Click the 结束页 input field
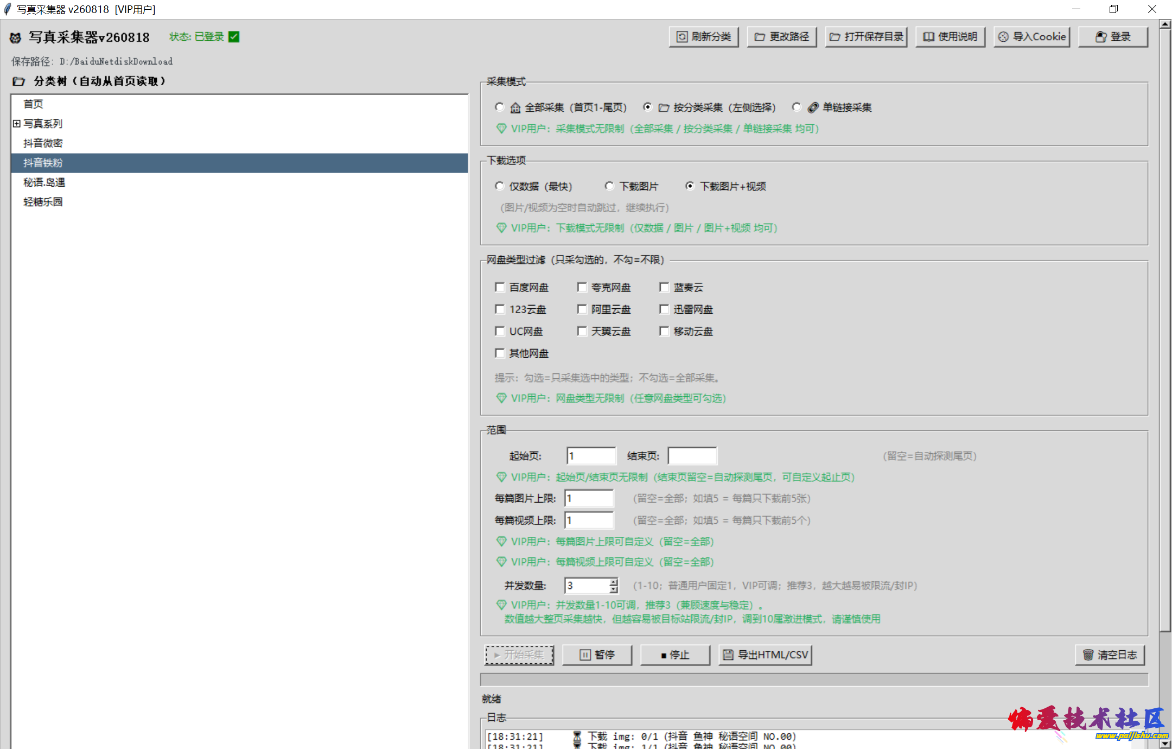Viewport: 1172px width, 749px height. (x=692, y=456)
